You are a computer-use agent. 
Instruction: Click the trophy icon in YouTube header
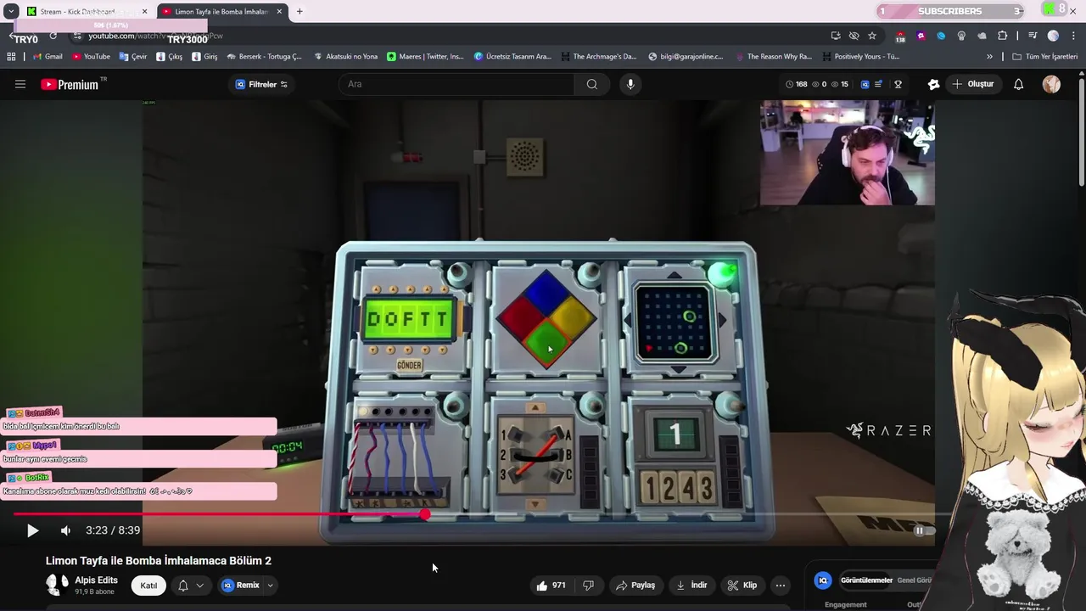tap(898, 84)
